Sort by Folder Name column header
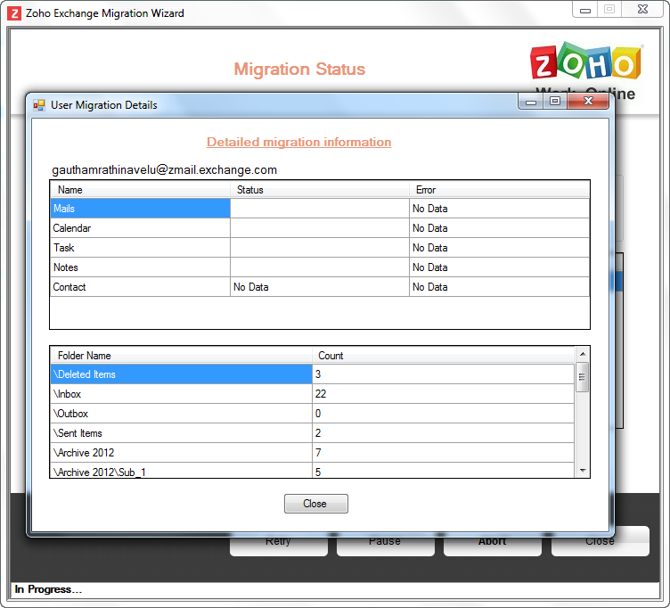The image size is (670, 608). point(181,356)
